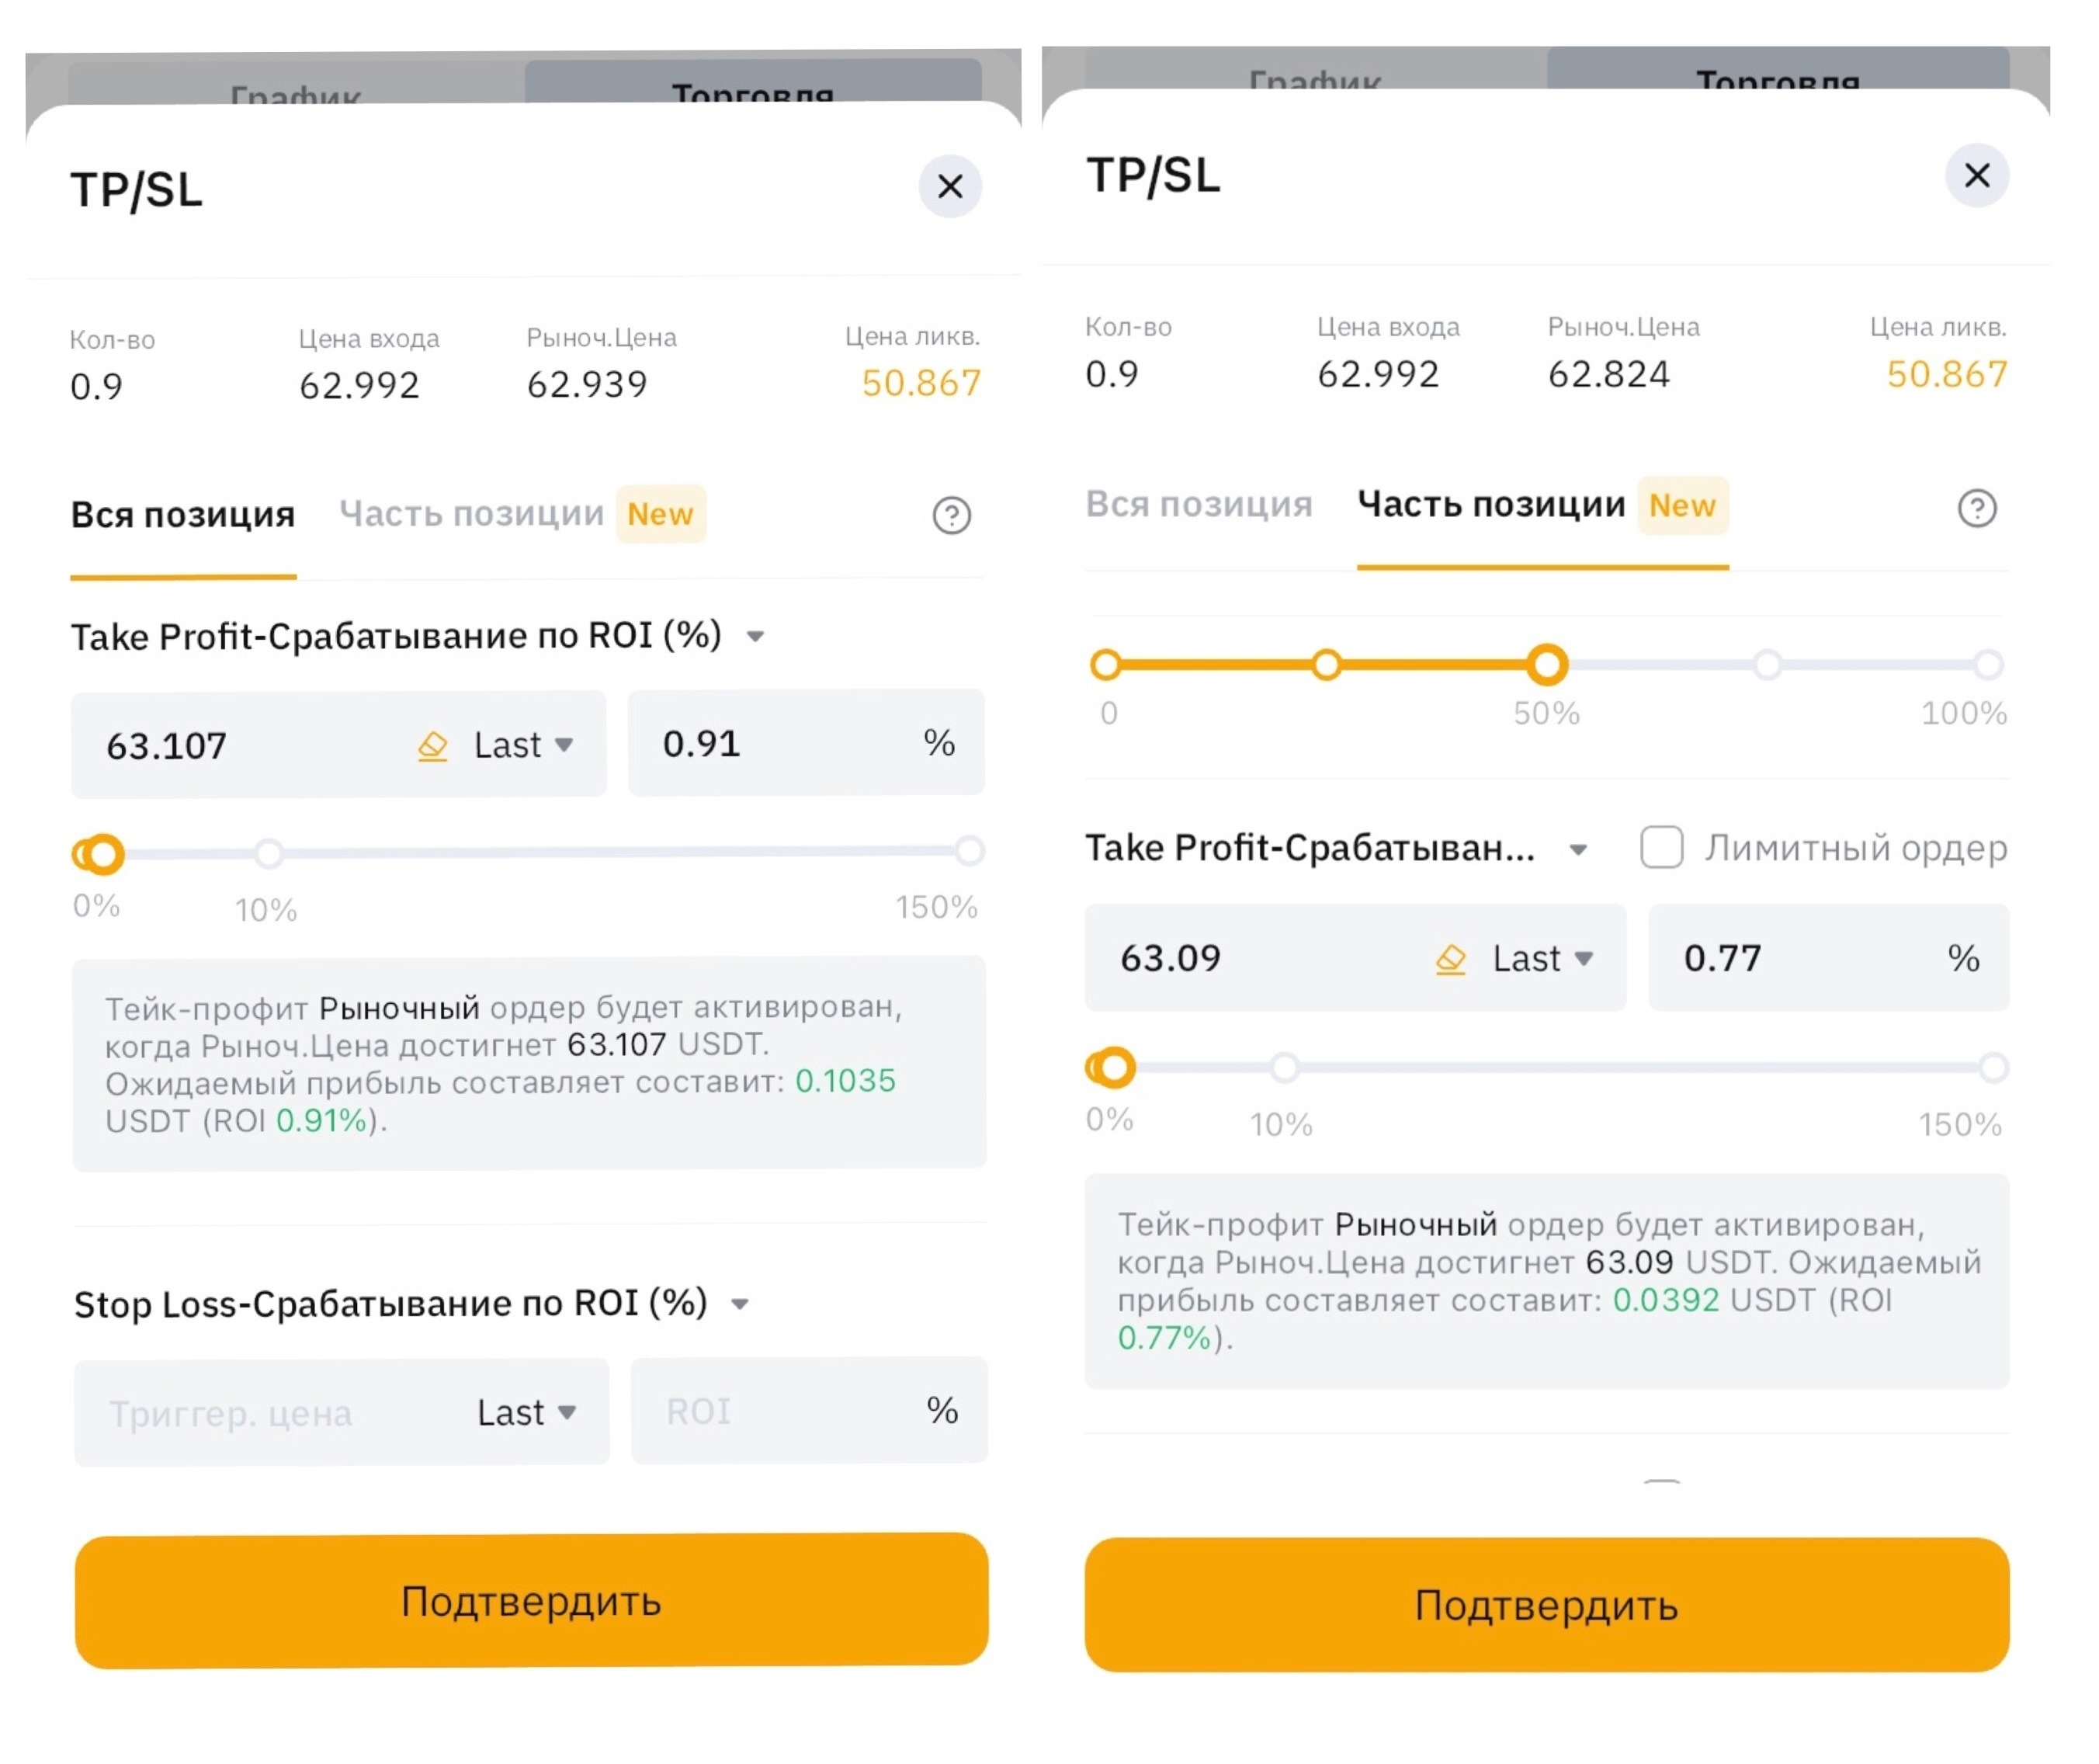Click help question icon in right panel

coord(1976,508)
